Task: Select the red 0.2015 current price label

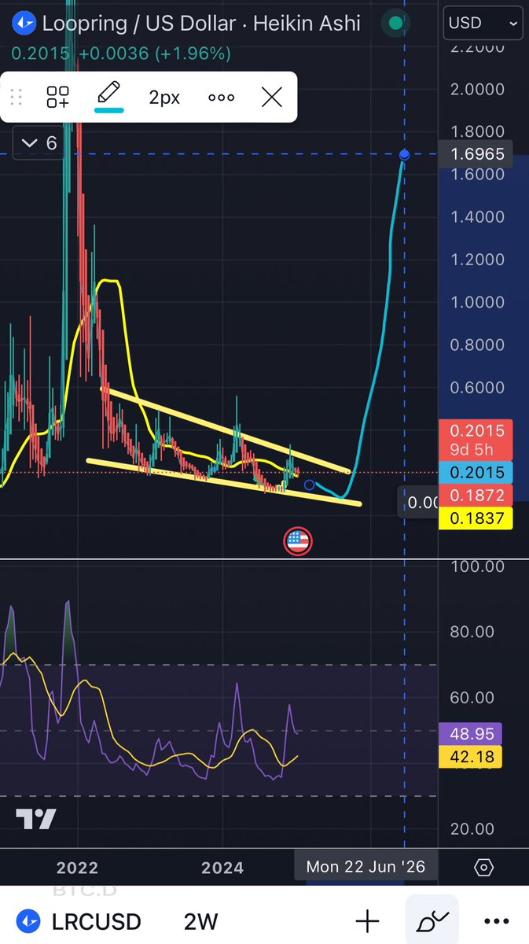Action: 476,431
